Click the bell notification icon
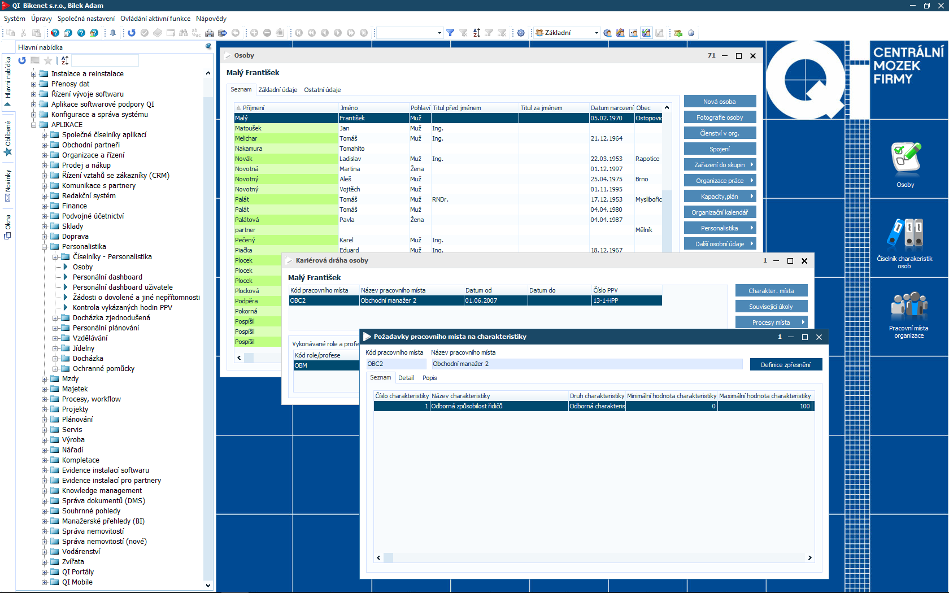 113,33
